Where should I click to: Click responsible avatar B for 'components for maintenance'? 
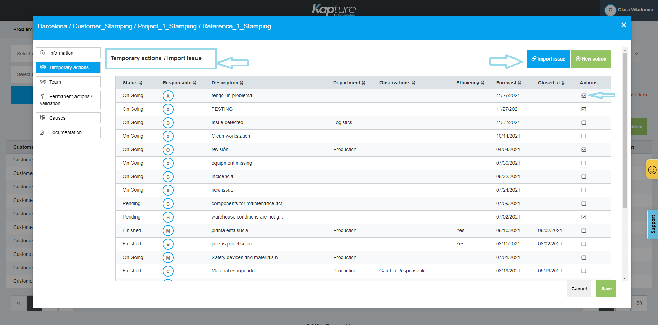(x=168, y=204)
